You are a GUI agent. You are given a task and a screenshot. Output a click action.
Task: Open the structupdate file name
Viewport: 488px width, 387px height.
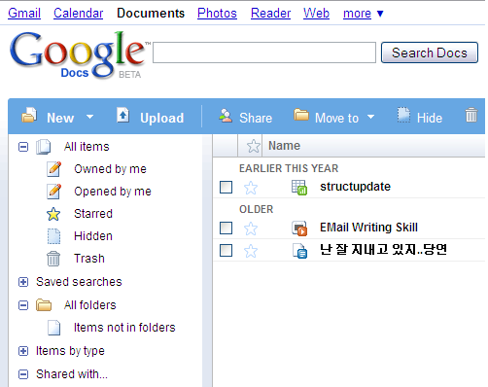pos(355,187)
